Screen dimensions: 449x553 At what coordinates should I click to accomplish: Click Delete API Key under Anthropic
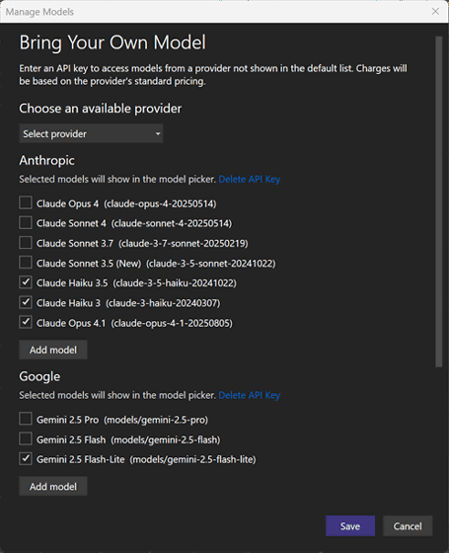pyautogui.click(x=249, y=179)
